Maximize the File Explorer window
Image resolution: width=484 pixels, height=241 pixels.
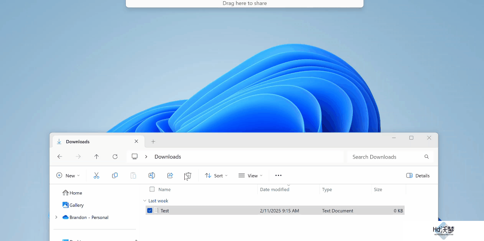[411, 138]
